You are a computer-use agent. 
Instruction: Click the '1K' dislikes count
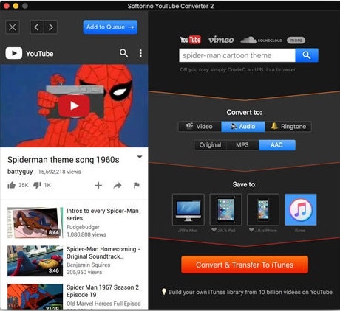tap(47, 185)
